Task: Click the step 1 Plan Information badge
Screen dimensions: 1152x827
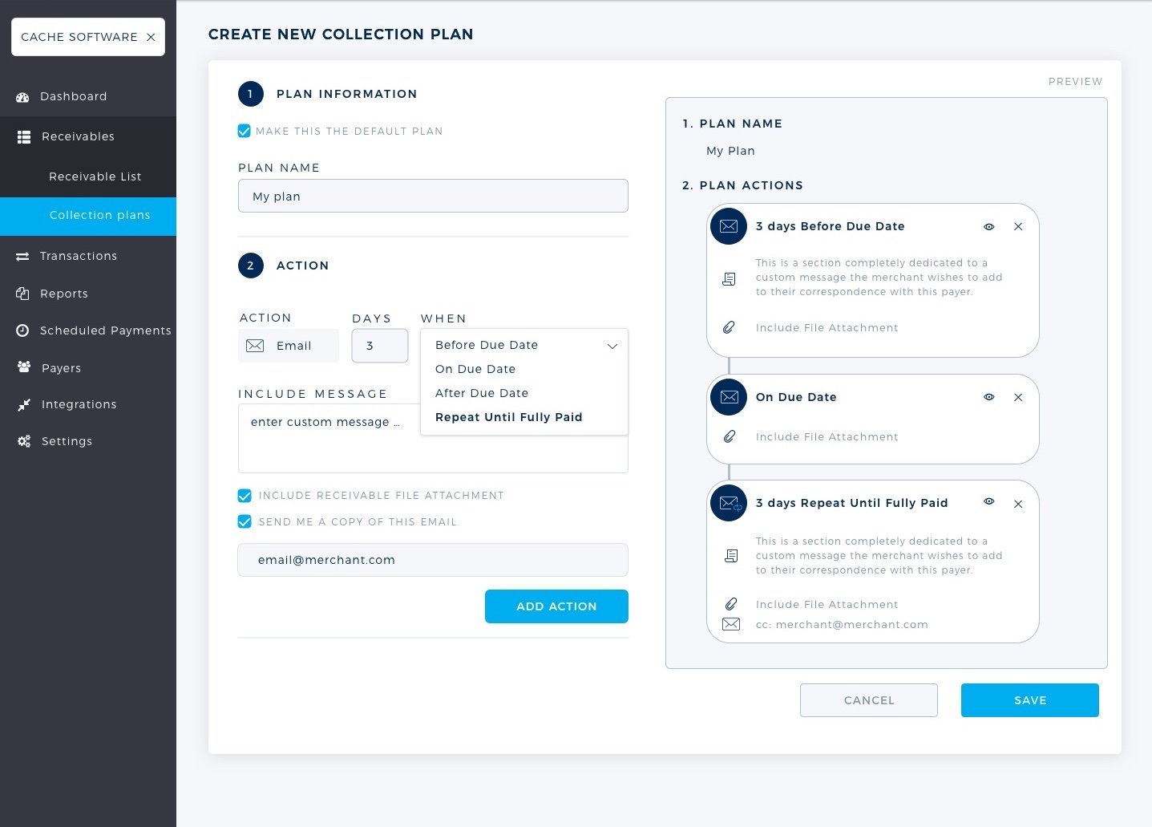Action: [251, 94]
